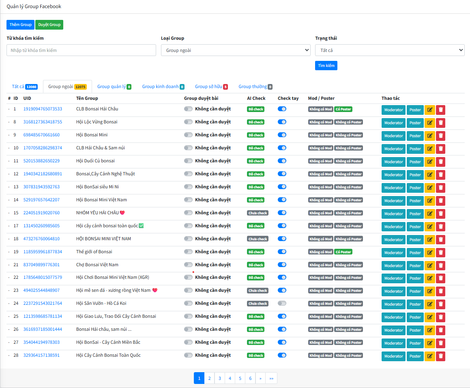Jump to the last page (»»)
This screenshot has height=388, width=470.
coord(271,378)
